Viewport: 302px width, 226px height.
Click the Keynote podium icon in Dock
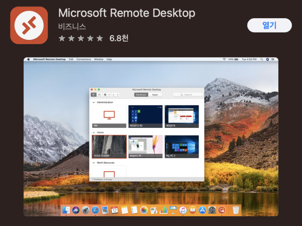pyautogui.click(x=173, y=210)
